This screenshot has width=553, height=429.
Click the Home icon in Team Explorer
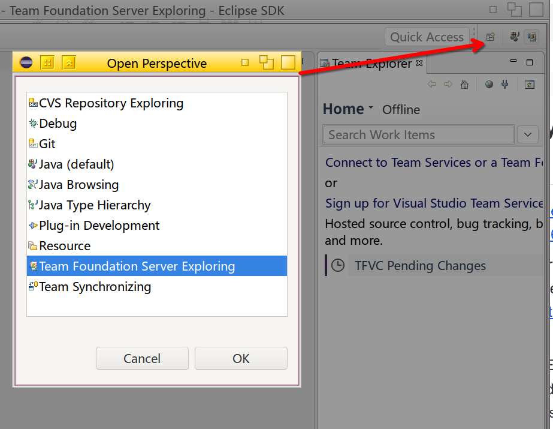coord(464,83)
